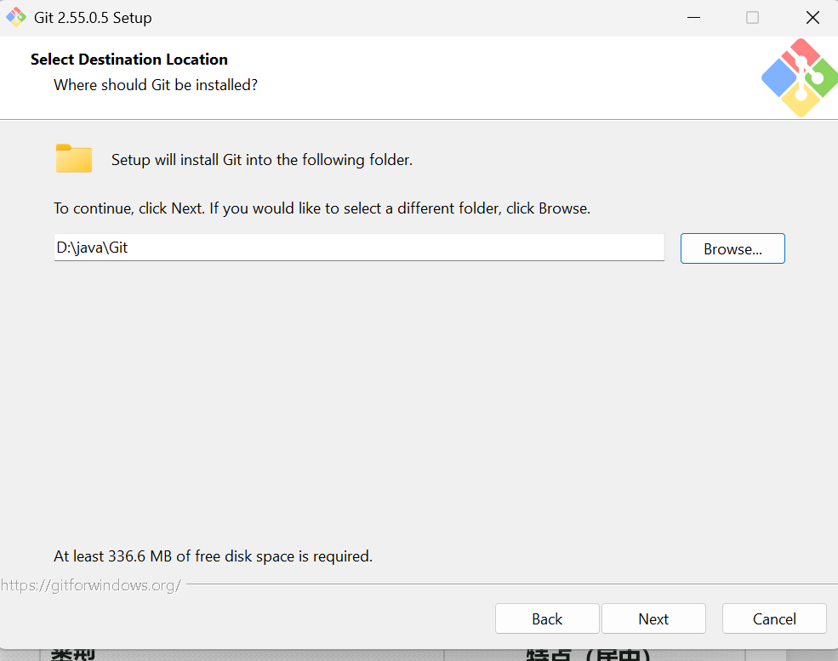Viewport: 838px width, 661px height.
Task: Click the Select Destination Location heading
Action: click(129, 60)
